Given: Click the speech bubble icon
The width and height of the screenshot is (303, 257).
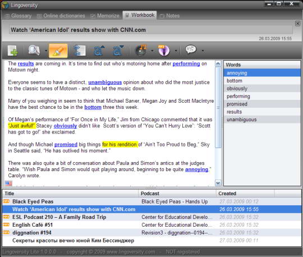Looking at the screenshot, I should click(x=191, y=50).
